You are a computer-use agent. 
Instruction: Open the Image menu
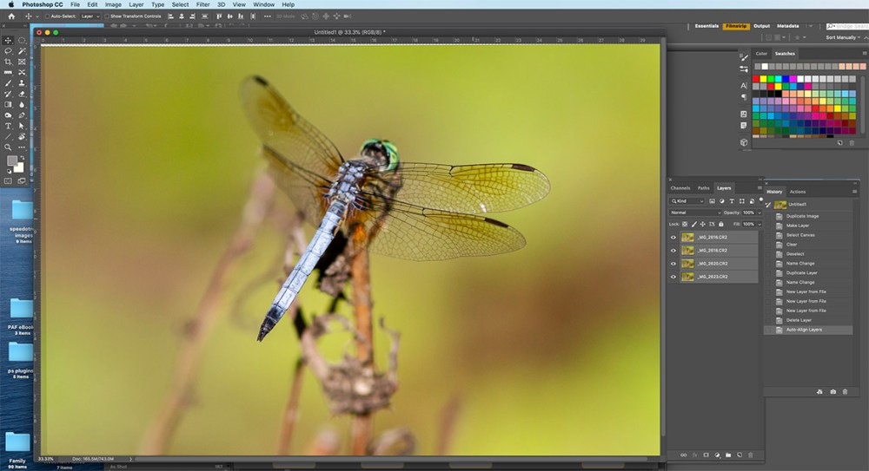coord(113,4)
